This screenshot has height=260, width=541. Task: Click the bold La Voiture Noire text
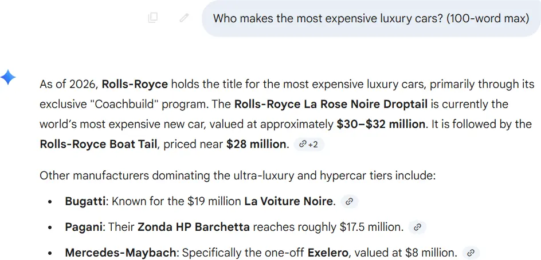pyautogui.click(x=288, y=201)
